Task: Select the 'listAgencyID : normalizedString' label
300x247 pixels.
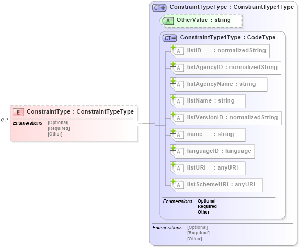Action: pyautogui.click(x=232, y=68)
